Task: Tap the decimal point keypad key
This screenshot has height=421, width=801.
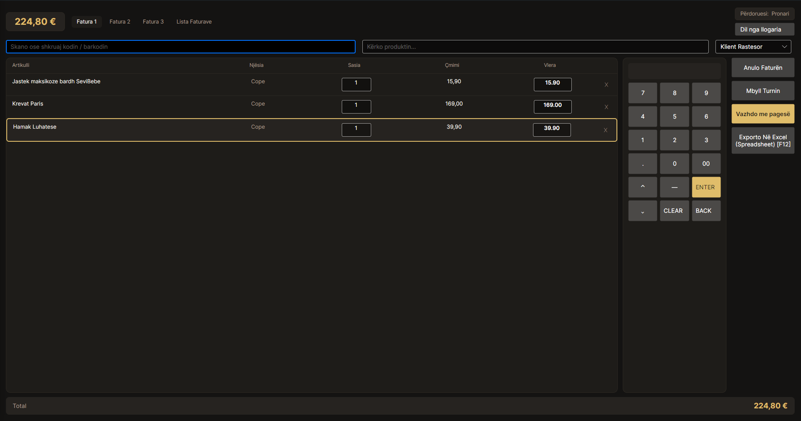Action: click(643, 164)
